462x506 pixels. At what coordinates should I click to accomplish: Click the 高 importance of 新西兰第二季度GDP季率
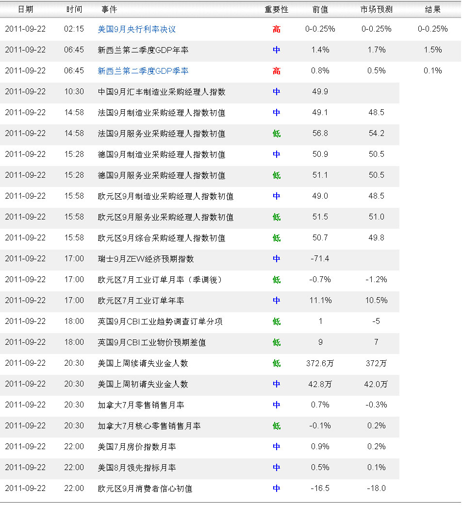276,71
